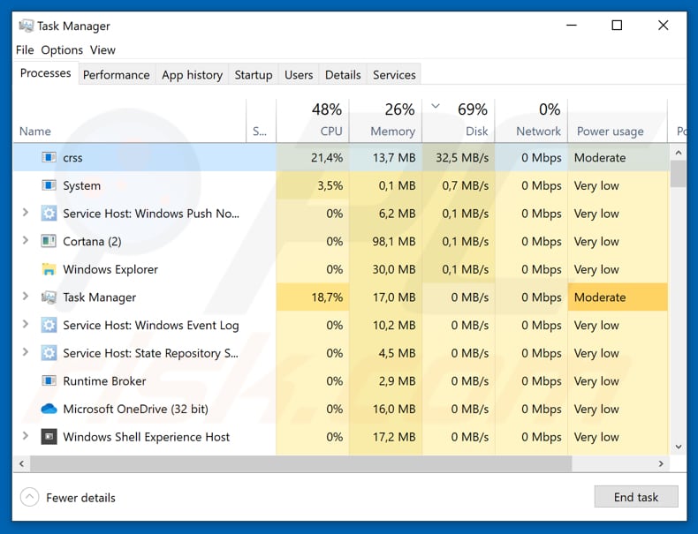
Task: Click the 13,7 MB memory value
Action: click(x=394, y=158)
